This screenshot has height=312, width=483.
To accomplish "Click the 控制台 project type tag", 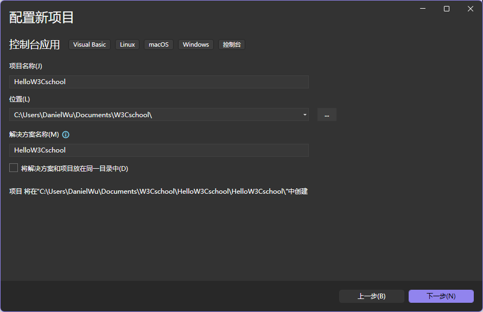I will click(232, 44).
